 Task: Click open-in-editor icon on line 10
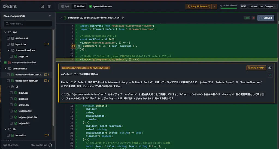click(x=79, y=46)
